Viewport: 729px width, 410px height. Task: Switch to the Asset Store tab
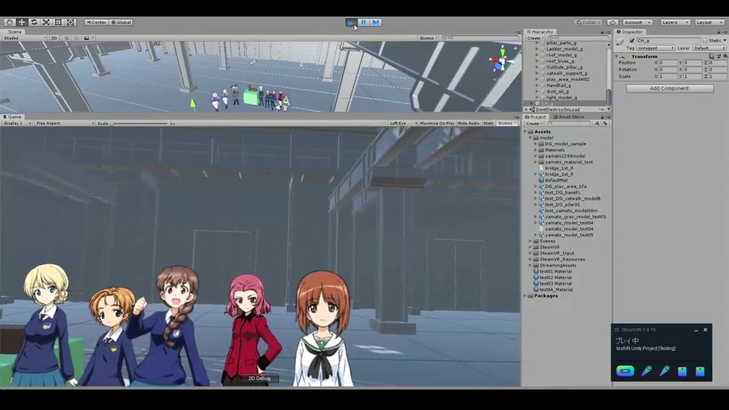tap(568, 117)
